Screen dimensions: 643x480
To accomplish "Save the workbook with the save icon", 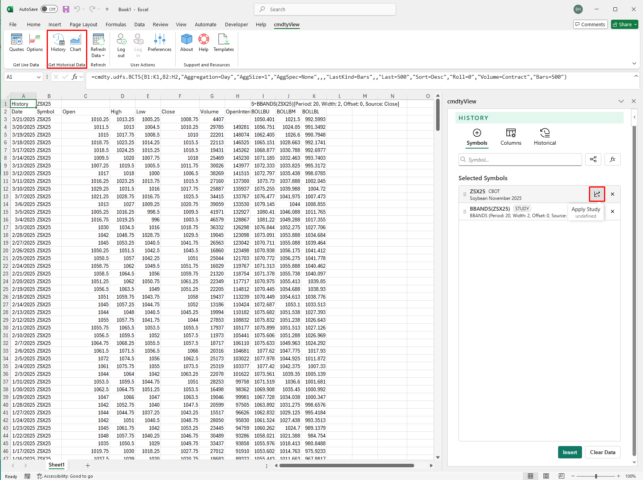I will tap(66, 9).
